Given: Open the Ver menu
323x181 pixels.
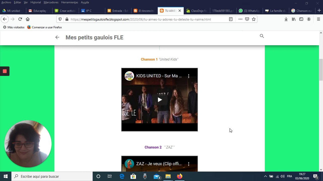Looking at the screenshot, I should pyautogui.click(x=26, y=2).
